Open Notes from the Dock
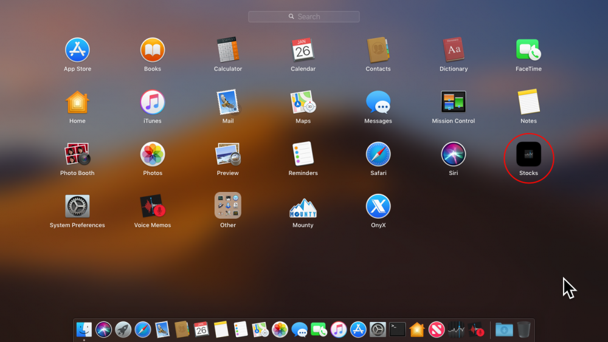 click(221, 330)
